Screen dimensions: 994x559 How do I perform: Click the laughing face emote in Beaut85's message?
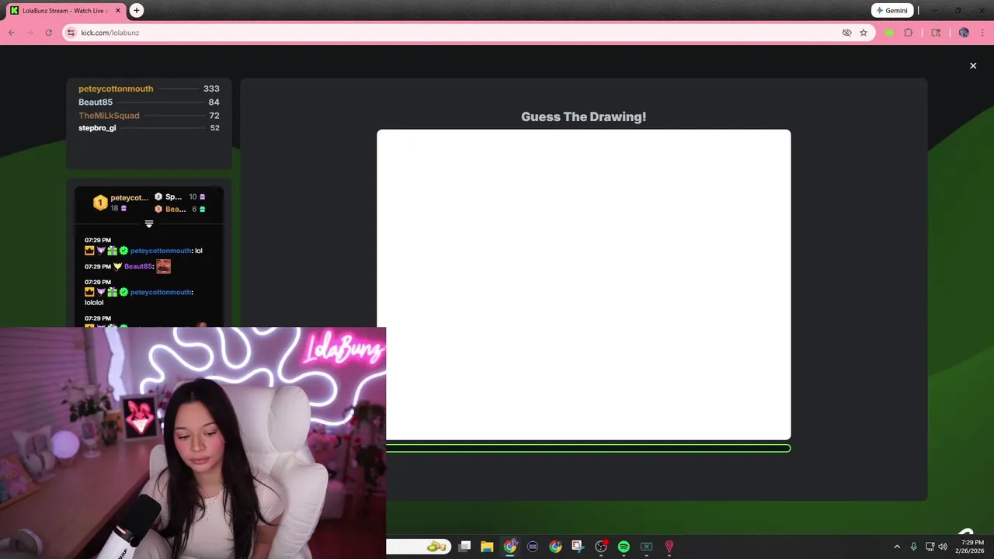(163, 266)
